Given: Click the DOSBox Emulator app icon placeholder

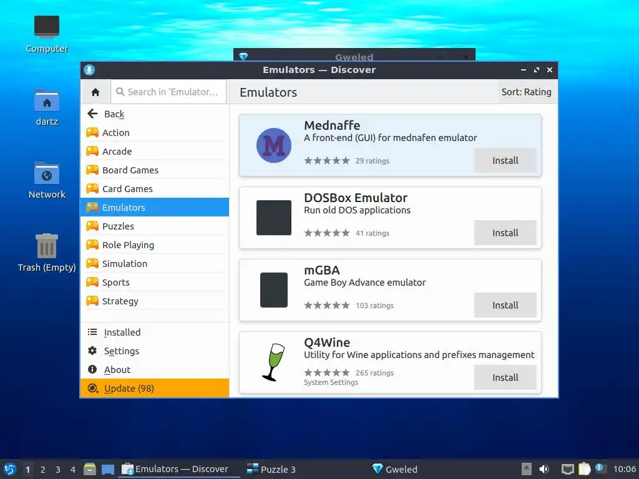Looking at the screenshot, I should click(274, 218).
